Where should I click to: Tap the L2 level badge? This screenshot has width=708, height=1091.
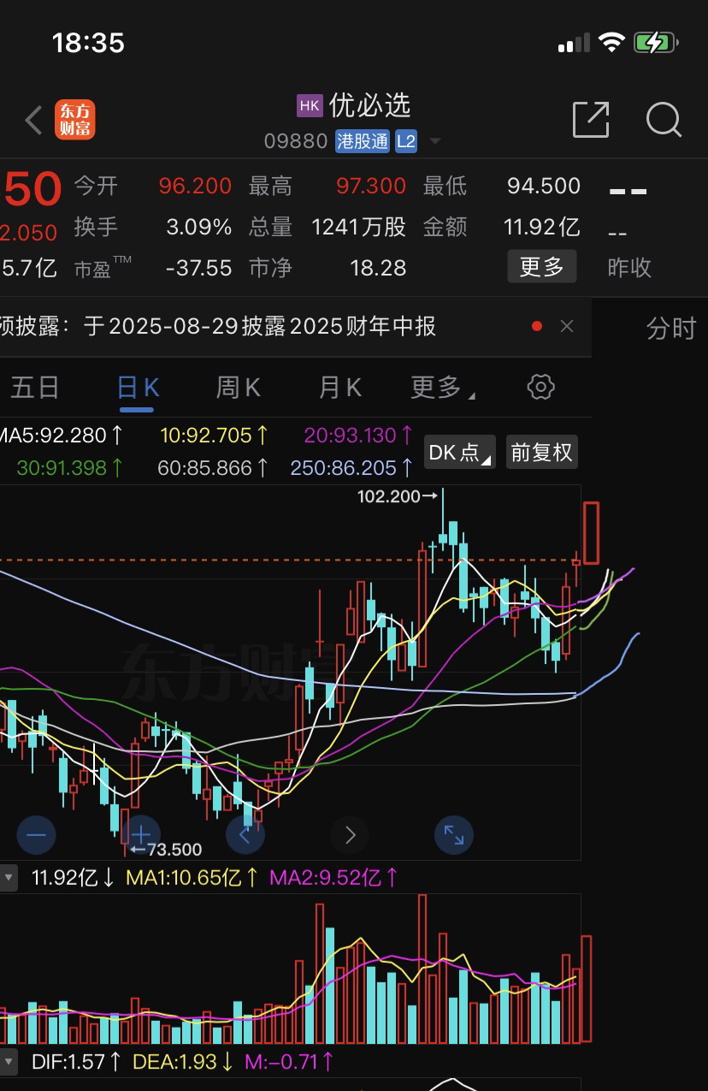[406, 141]
